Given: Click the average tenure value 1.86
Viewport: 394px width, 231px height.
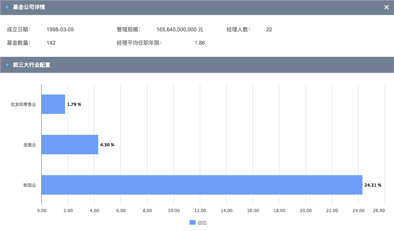Looking at the screenshot, I should click(199, 43).
